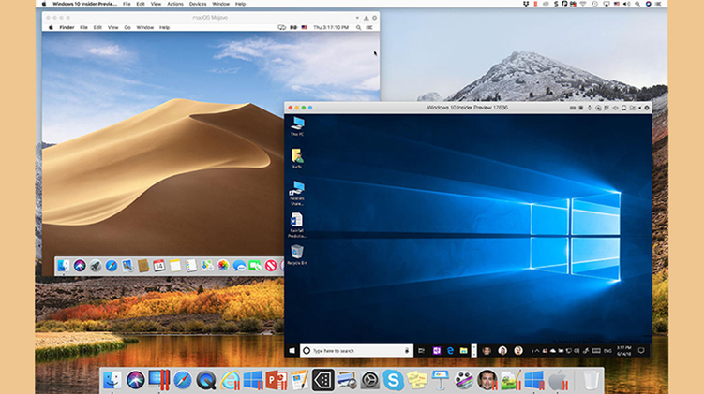Image resolution: width=704 pixels, height=394 pixels.
Task: Click the Windows VM configuration gear icon
Action: (x=647, y=108)
